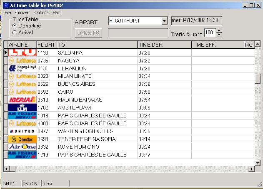The height and width of the screenshot is (189, 263).
Task: Click Lufthansa logo in flight 0736 row
Action: [23, 60]
